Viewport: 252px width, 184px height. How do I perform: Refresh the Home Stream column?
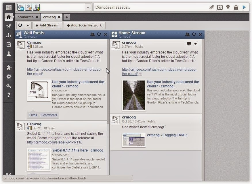click(x=194, y=34)
